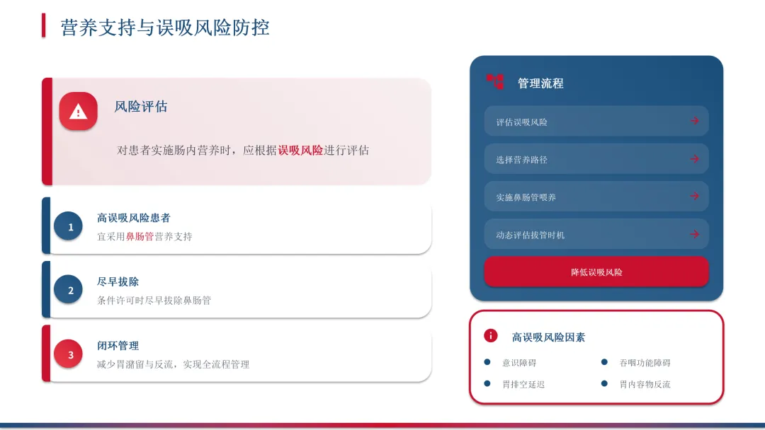The height and width of the screenshot is (430, 765).
Task: Click the bullet next to 胃排空延迟
Action: (x=487, y=384)
